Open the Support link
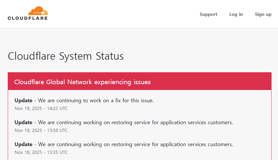The image size is (278, 160). tap(208, 15)
